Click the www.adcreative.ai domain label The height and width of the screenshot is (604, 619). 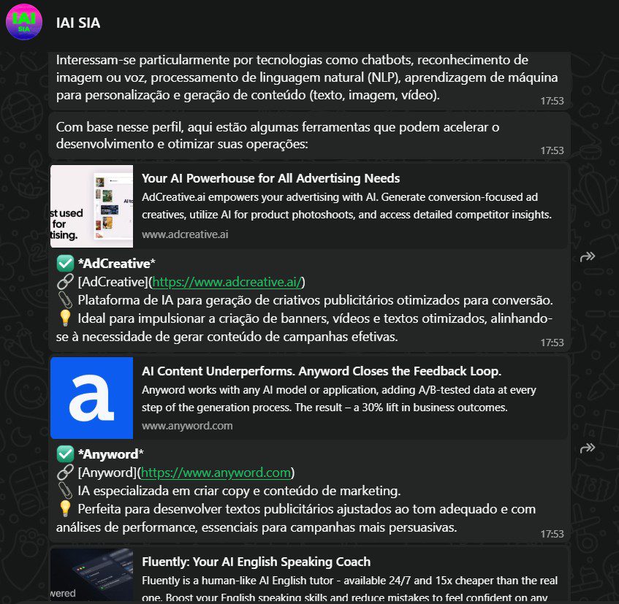click(x=185, y=234)
